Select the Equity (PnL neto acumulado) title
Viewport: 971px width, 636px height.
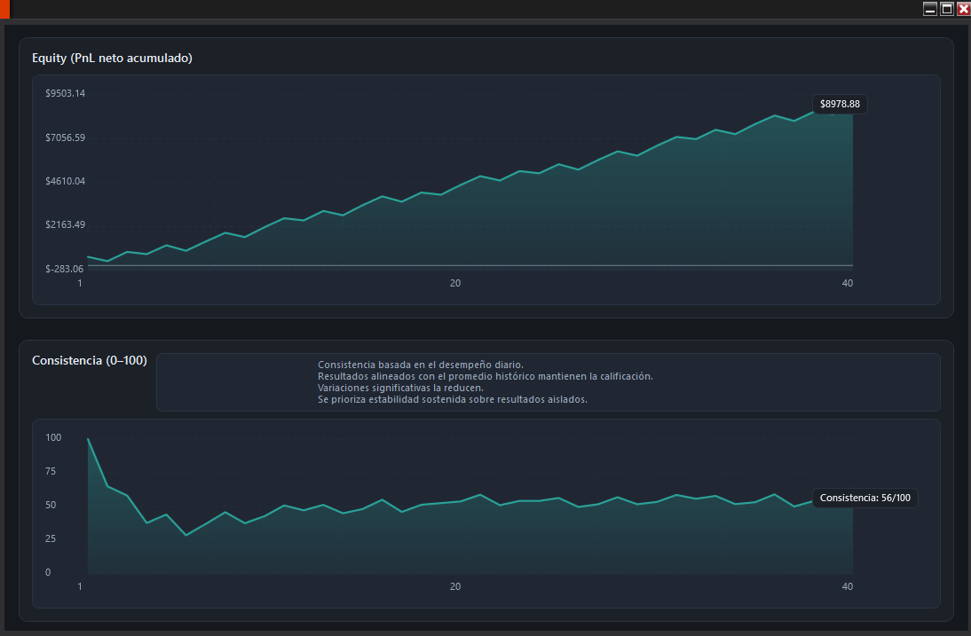pyautogui.click(x=112, y=59)
